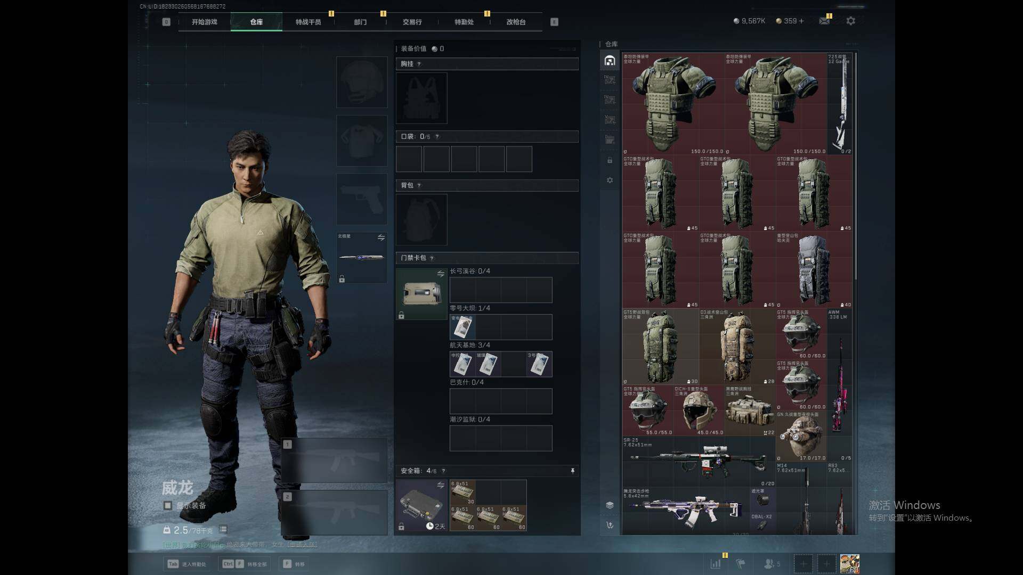The height and width of the screenshot is (575, 1023).
Task: Click the statistics bar chart icon
Action: click(715, 563)
